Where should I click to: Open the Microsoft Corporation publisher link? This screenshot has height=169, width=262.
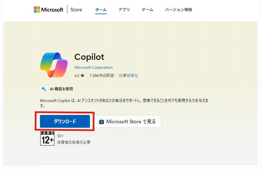click(94, 67)
